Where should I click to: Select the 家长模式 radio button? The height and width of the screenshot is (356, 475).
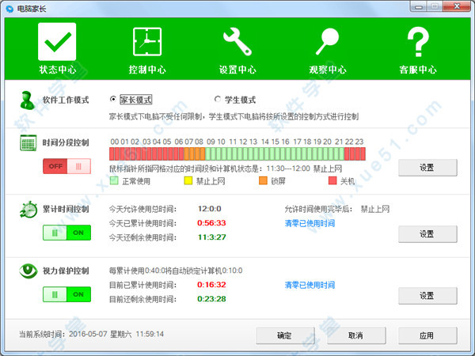click(x=113, y=100)
